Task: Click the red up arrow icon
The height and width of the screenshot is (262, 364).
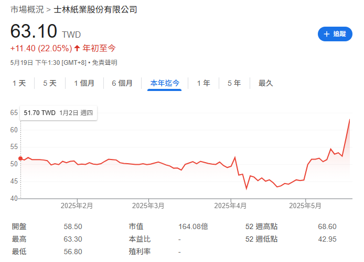Action: click(x=77, y=48)
